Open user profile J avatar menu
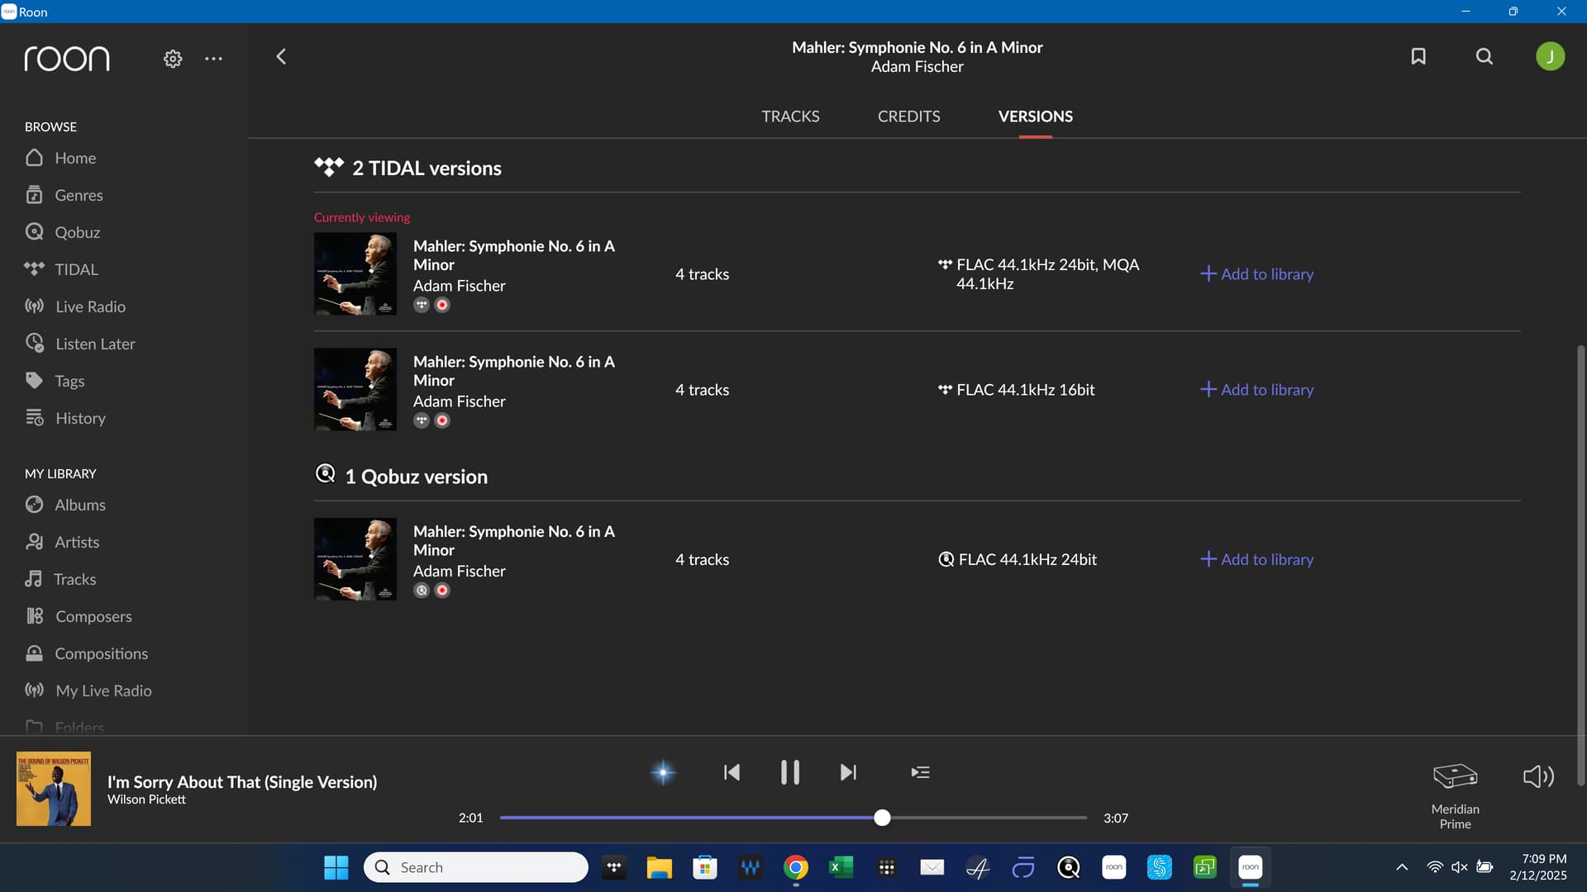1587x892 pixels. click(1550, 56)
